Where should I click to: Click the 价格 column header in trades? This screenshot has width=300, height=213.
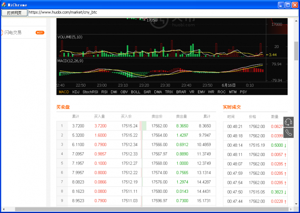point(252,117)
